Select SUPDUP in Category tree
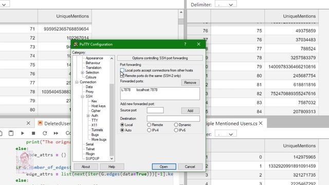 pyautogui.click(x=93, y=159)
